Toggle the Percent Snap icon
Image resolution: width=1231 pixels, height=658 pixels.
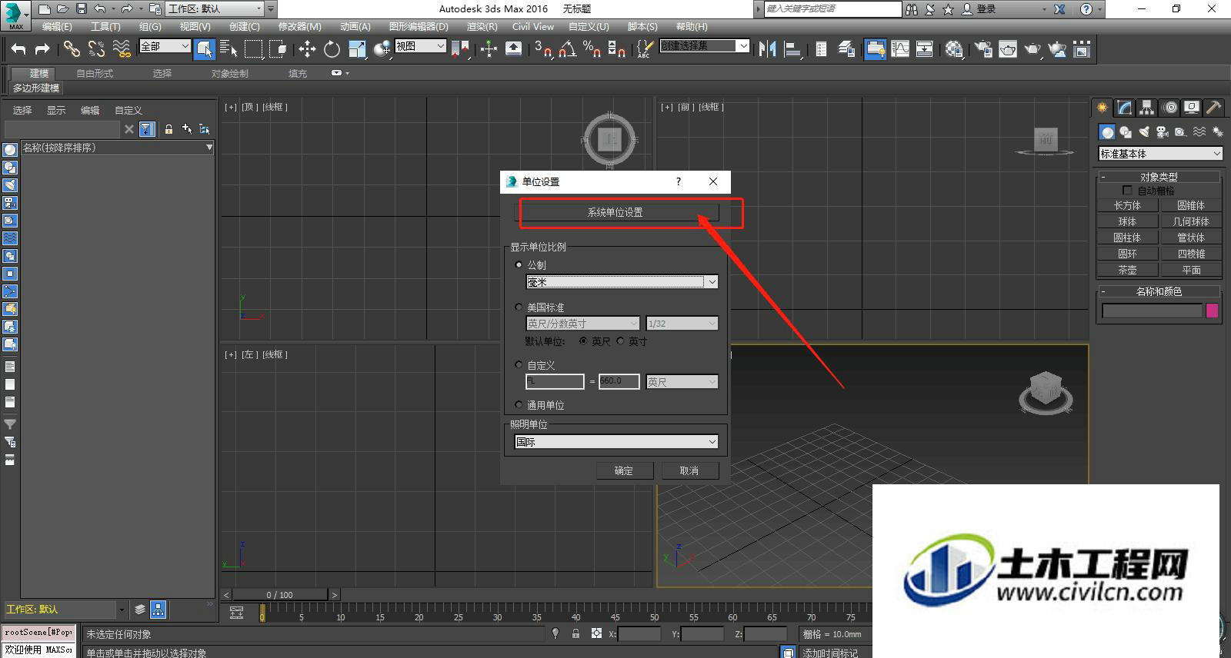pos(592,49)
